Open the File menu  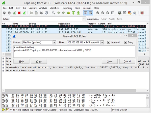pos(5,8)
